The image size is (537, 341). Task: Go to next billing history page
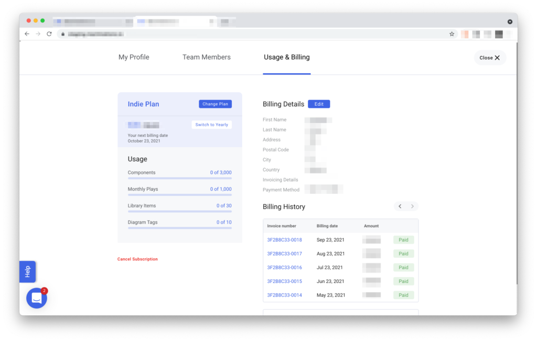[412, 206]
